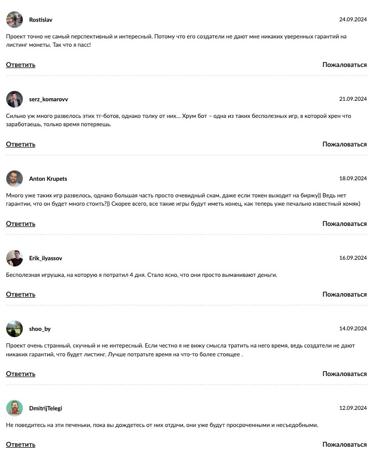Click Пожаловаться on serz_komarovv's review
The image size is (376, 454).
[x=344, y=144]
